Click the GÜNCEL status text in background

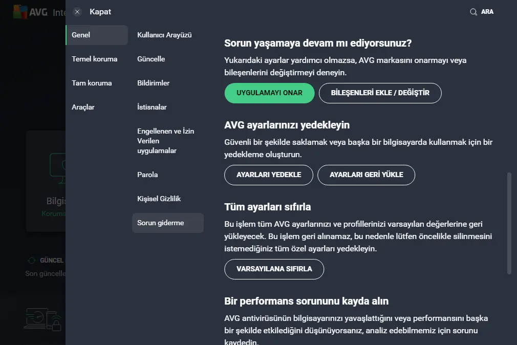coord(51,261)
